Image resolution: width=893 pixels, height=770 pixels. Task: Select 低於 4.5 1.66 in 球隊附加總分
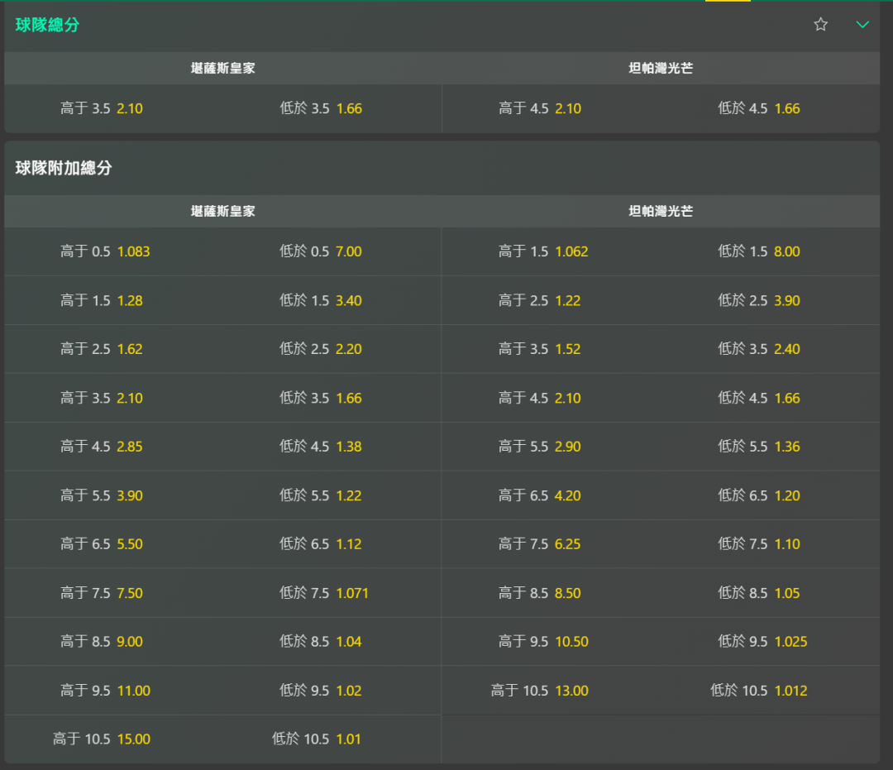point(758,398)
